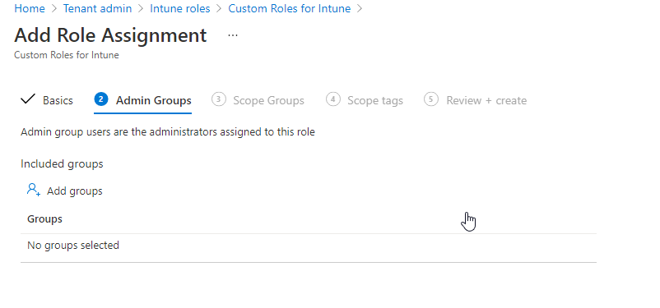Click the chevron after Custom Roles for Intune
Viewport: 660px width, 308px height.
(x=360, y=8)
